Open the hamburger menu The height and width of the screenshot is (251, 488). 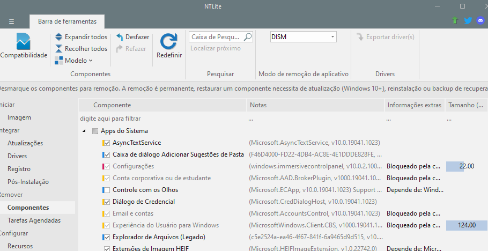coord(11,21)
